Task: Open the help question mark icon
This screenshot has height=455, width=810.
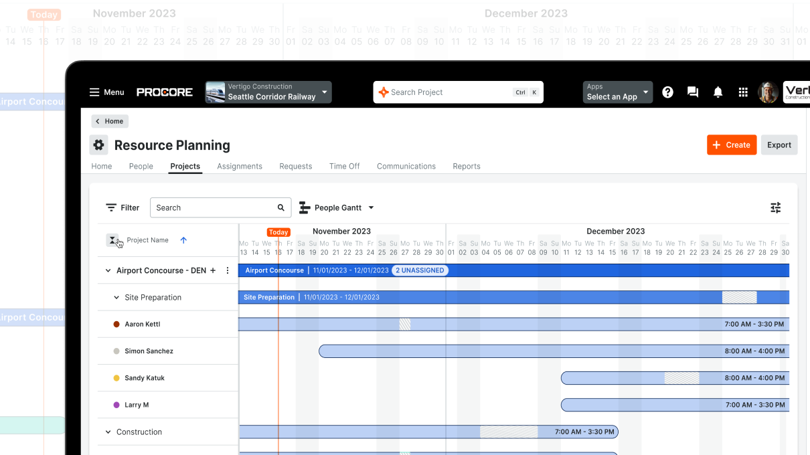Action: click(x=667, y=92)
